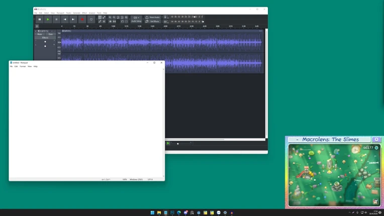Screen dimensions: 384x216
Task: Open the Format menu in Notepad
Action: pyautogui.click(x=23, y=66)
